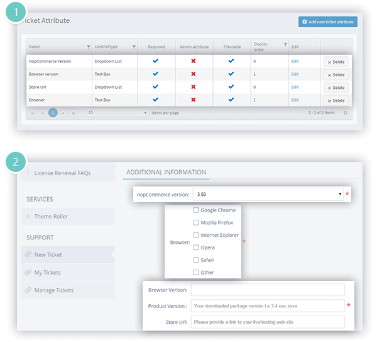Open the Display order column filter icon
Image resolution: width=377 pixels, height=342 pixels.
285,45
